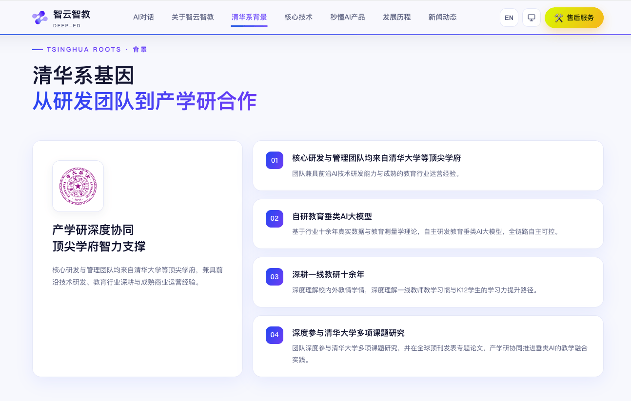Click the 01 number badge

click(275, 160)
